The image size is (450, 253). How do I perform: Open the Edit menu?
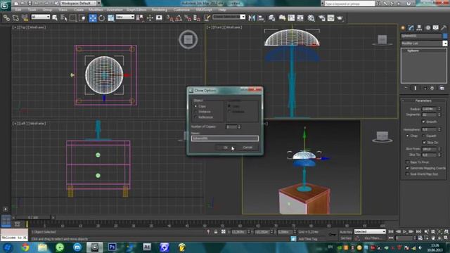tap(18, 10)
